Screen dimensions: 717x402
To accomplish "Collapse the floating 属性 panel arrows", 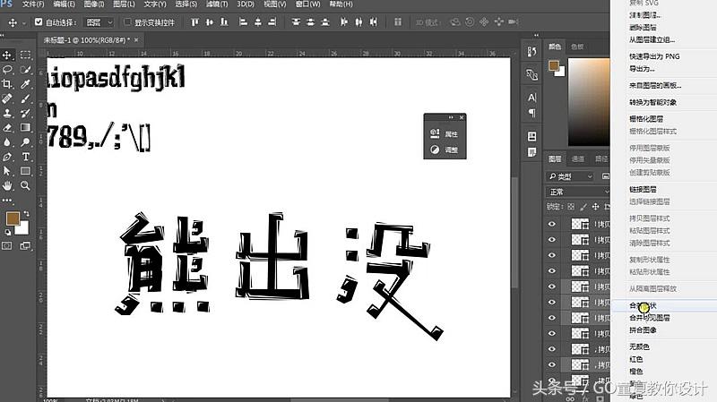I will point(451,117).
